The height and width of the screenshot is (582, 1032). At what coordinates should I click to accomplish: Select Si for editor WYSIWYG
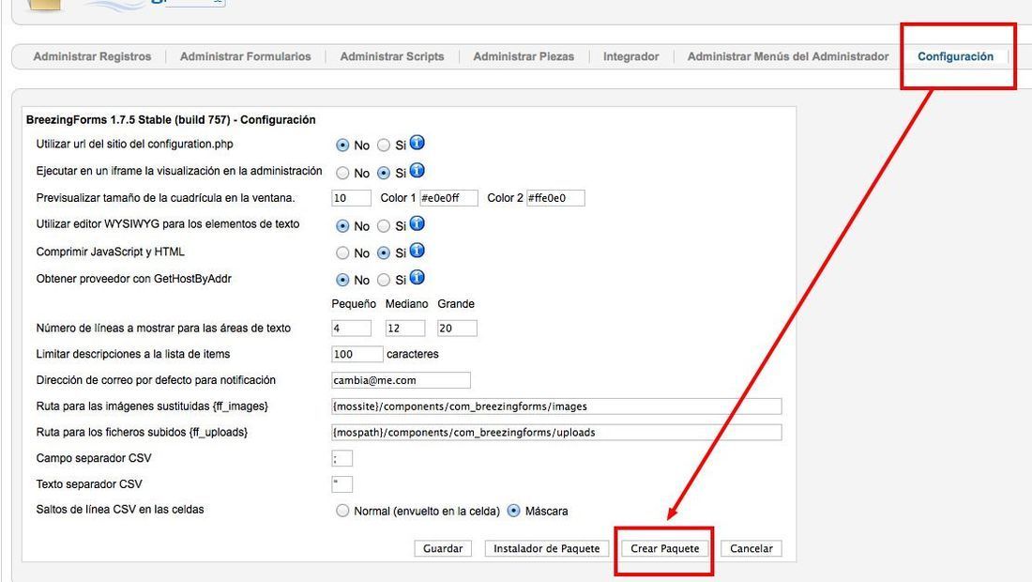[384, 226]
